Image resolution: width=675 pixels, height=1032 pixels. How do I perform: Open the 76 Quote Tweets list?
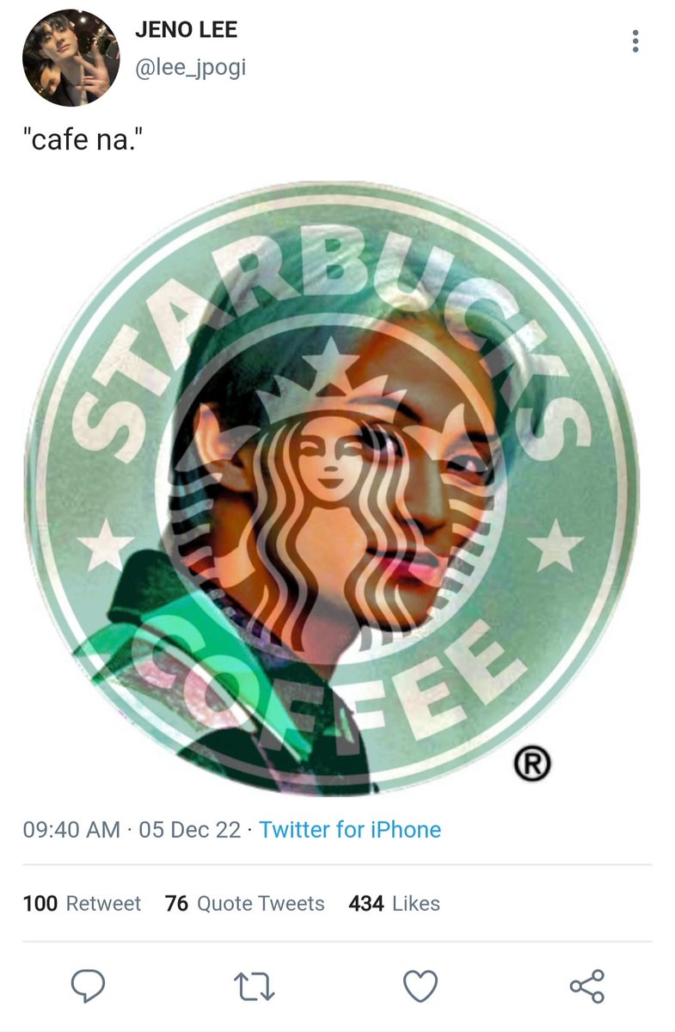tap(245, 904)
